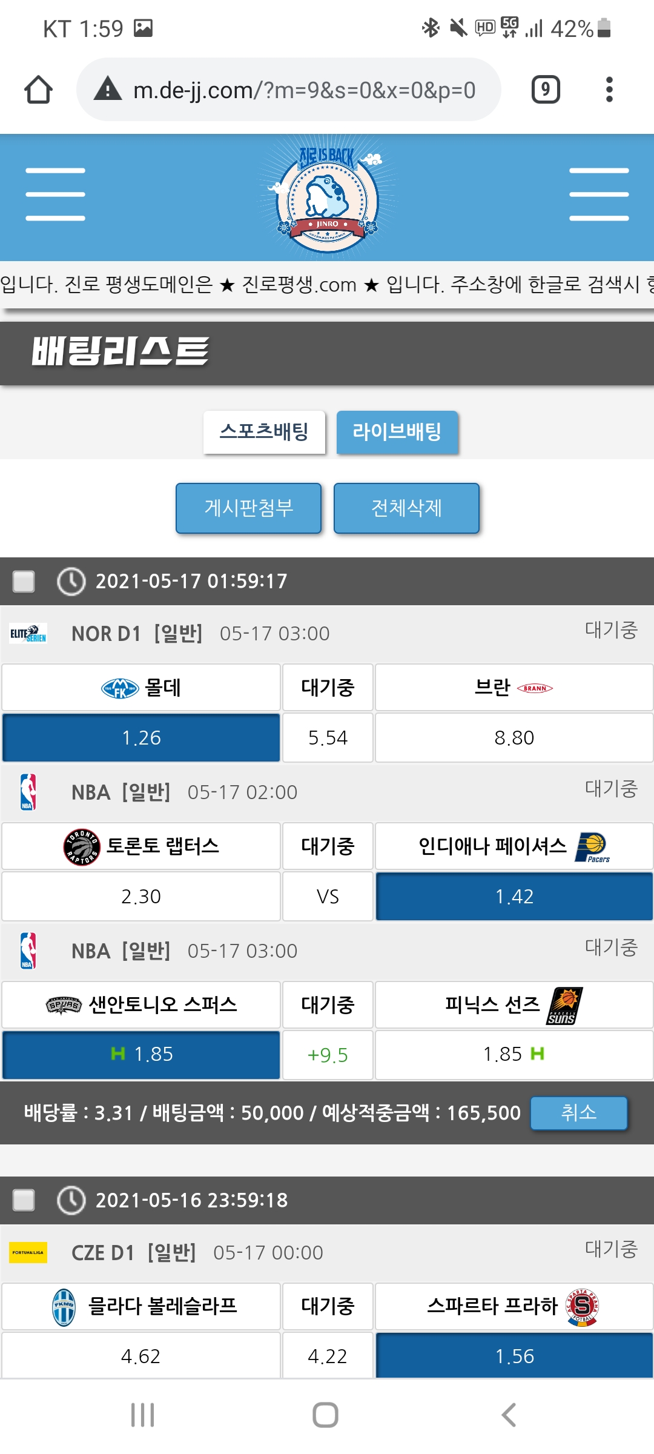Tap the Android recent apps icon

pyautogui.click(x=143, y=1415)
